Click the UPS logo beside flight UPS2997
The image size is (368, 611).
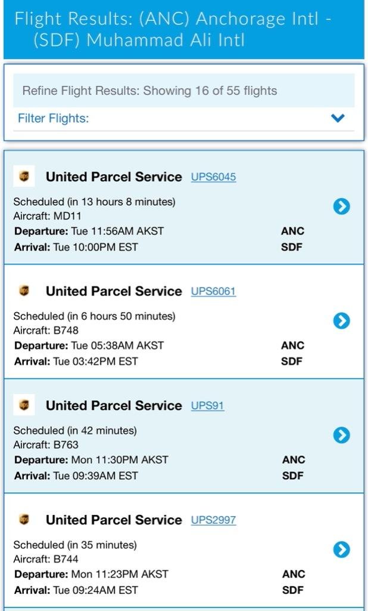pos(24,520)
